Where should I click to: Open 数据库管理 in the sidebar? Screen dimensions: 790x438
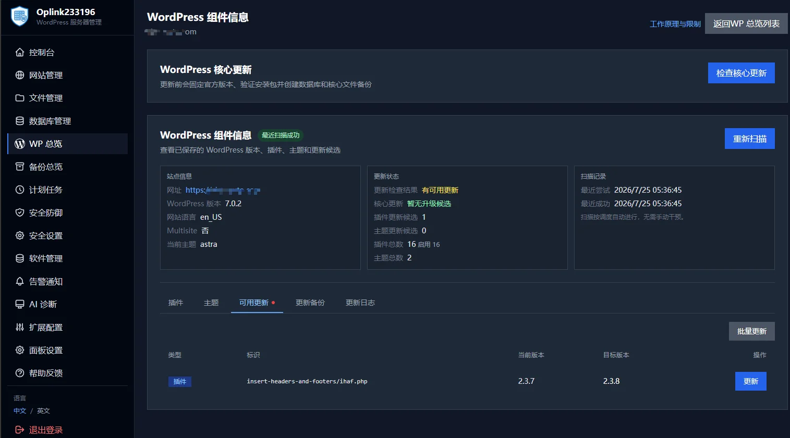point(68,121)
